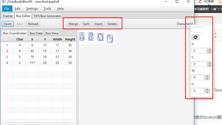Image resolution: width=222 pixels, height=125 pixels.
Task: Click the Reload button
Action: coord(33,24)
